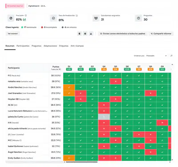Viewport: 178px width, 167px height.
Task: Click Emily Guillen's orange Q1 cell
Action: [69, 158]
